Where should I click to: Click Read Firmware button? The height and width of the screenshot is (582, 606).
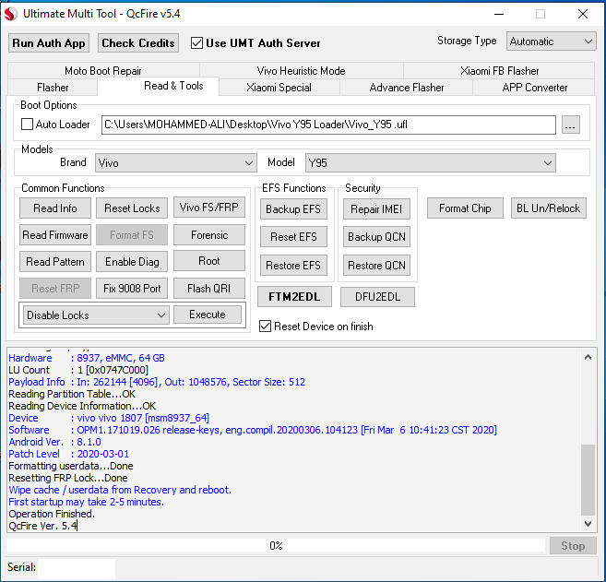pos(55,235)
